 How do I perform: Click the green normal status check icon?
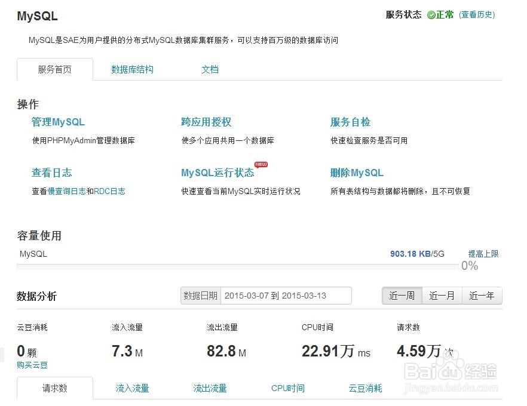[x=431, y=15]
